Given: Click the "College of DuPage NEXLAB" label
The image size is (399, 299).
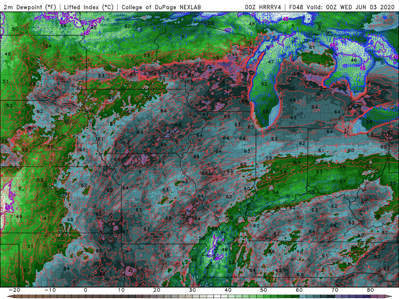Looking at the screenshot, I should coord(161,7).
